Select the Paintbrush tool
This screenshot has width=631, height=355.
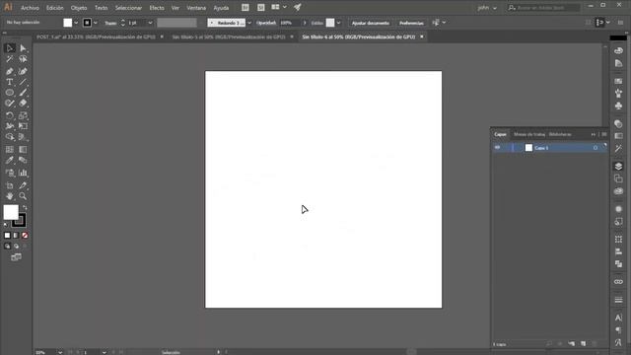(x=23, y=93)
